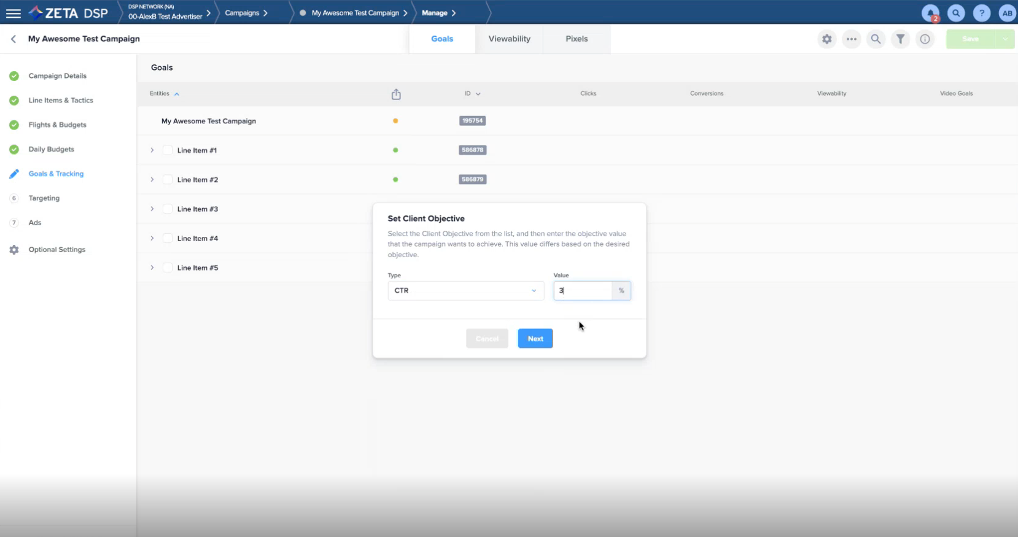Open Targeting step in the sidebar
This screenshot has width=1018, height=537.
tap(44, 198)
